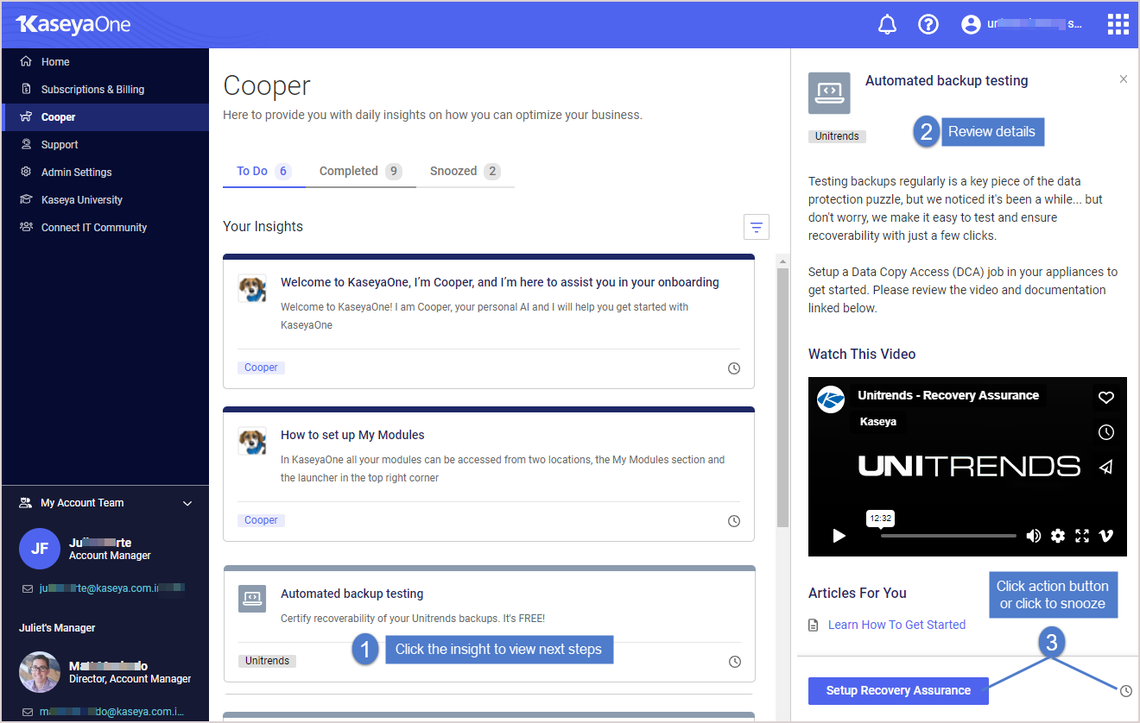Switch to the Completed tab

[360, 171]
